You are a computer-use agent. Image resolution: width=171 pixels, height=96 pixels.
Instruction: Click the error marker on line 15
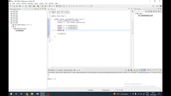pyautogui.click(x=48, y=34)
